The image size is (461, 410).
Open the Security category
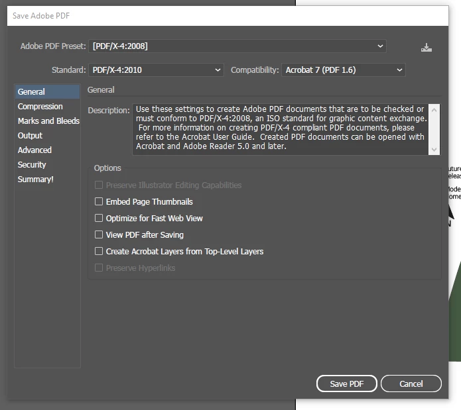click(47, 165)
